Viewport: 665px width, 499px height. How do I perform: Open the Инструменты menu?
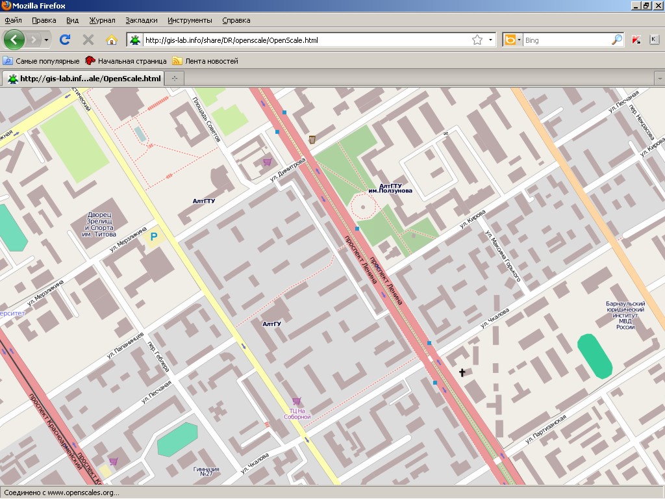point(190,20)
